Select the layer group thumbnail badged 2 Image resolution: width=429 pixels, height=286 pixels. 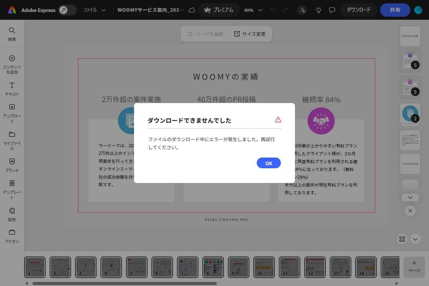pyautogui.click(x=410, y=113)
